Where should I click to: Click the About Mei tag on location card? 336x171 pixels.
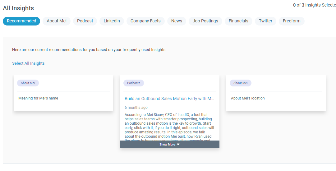(241, 83)
